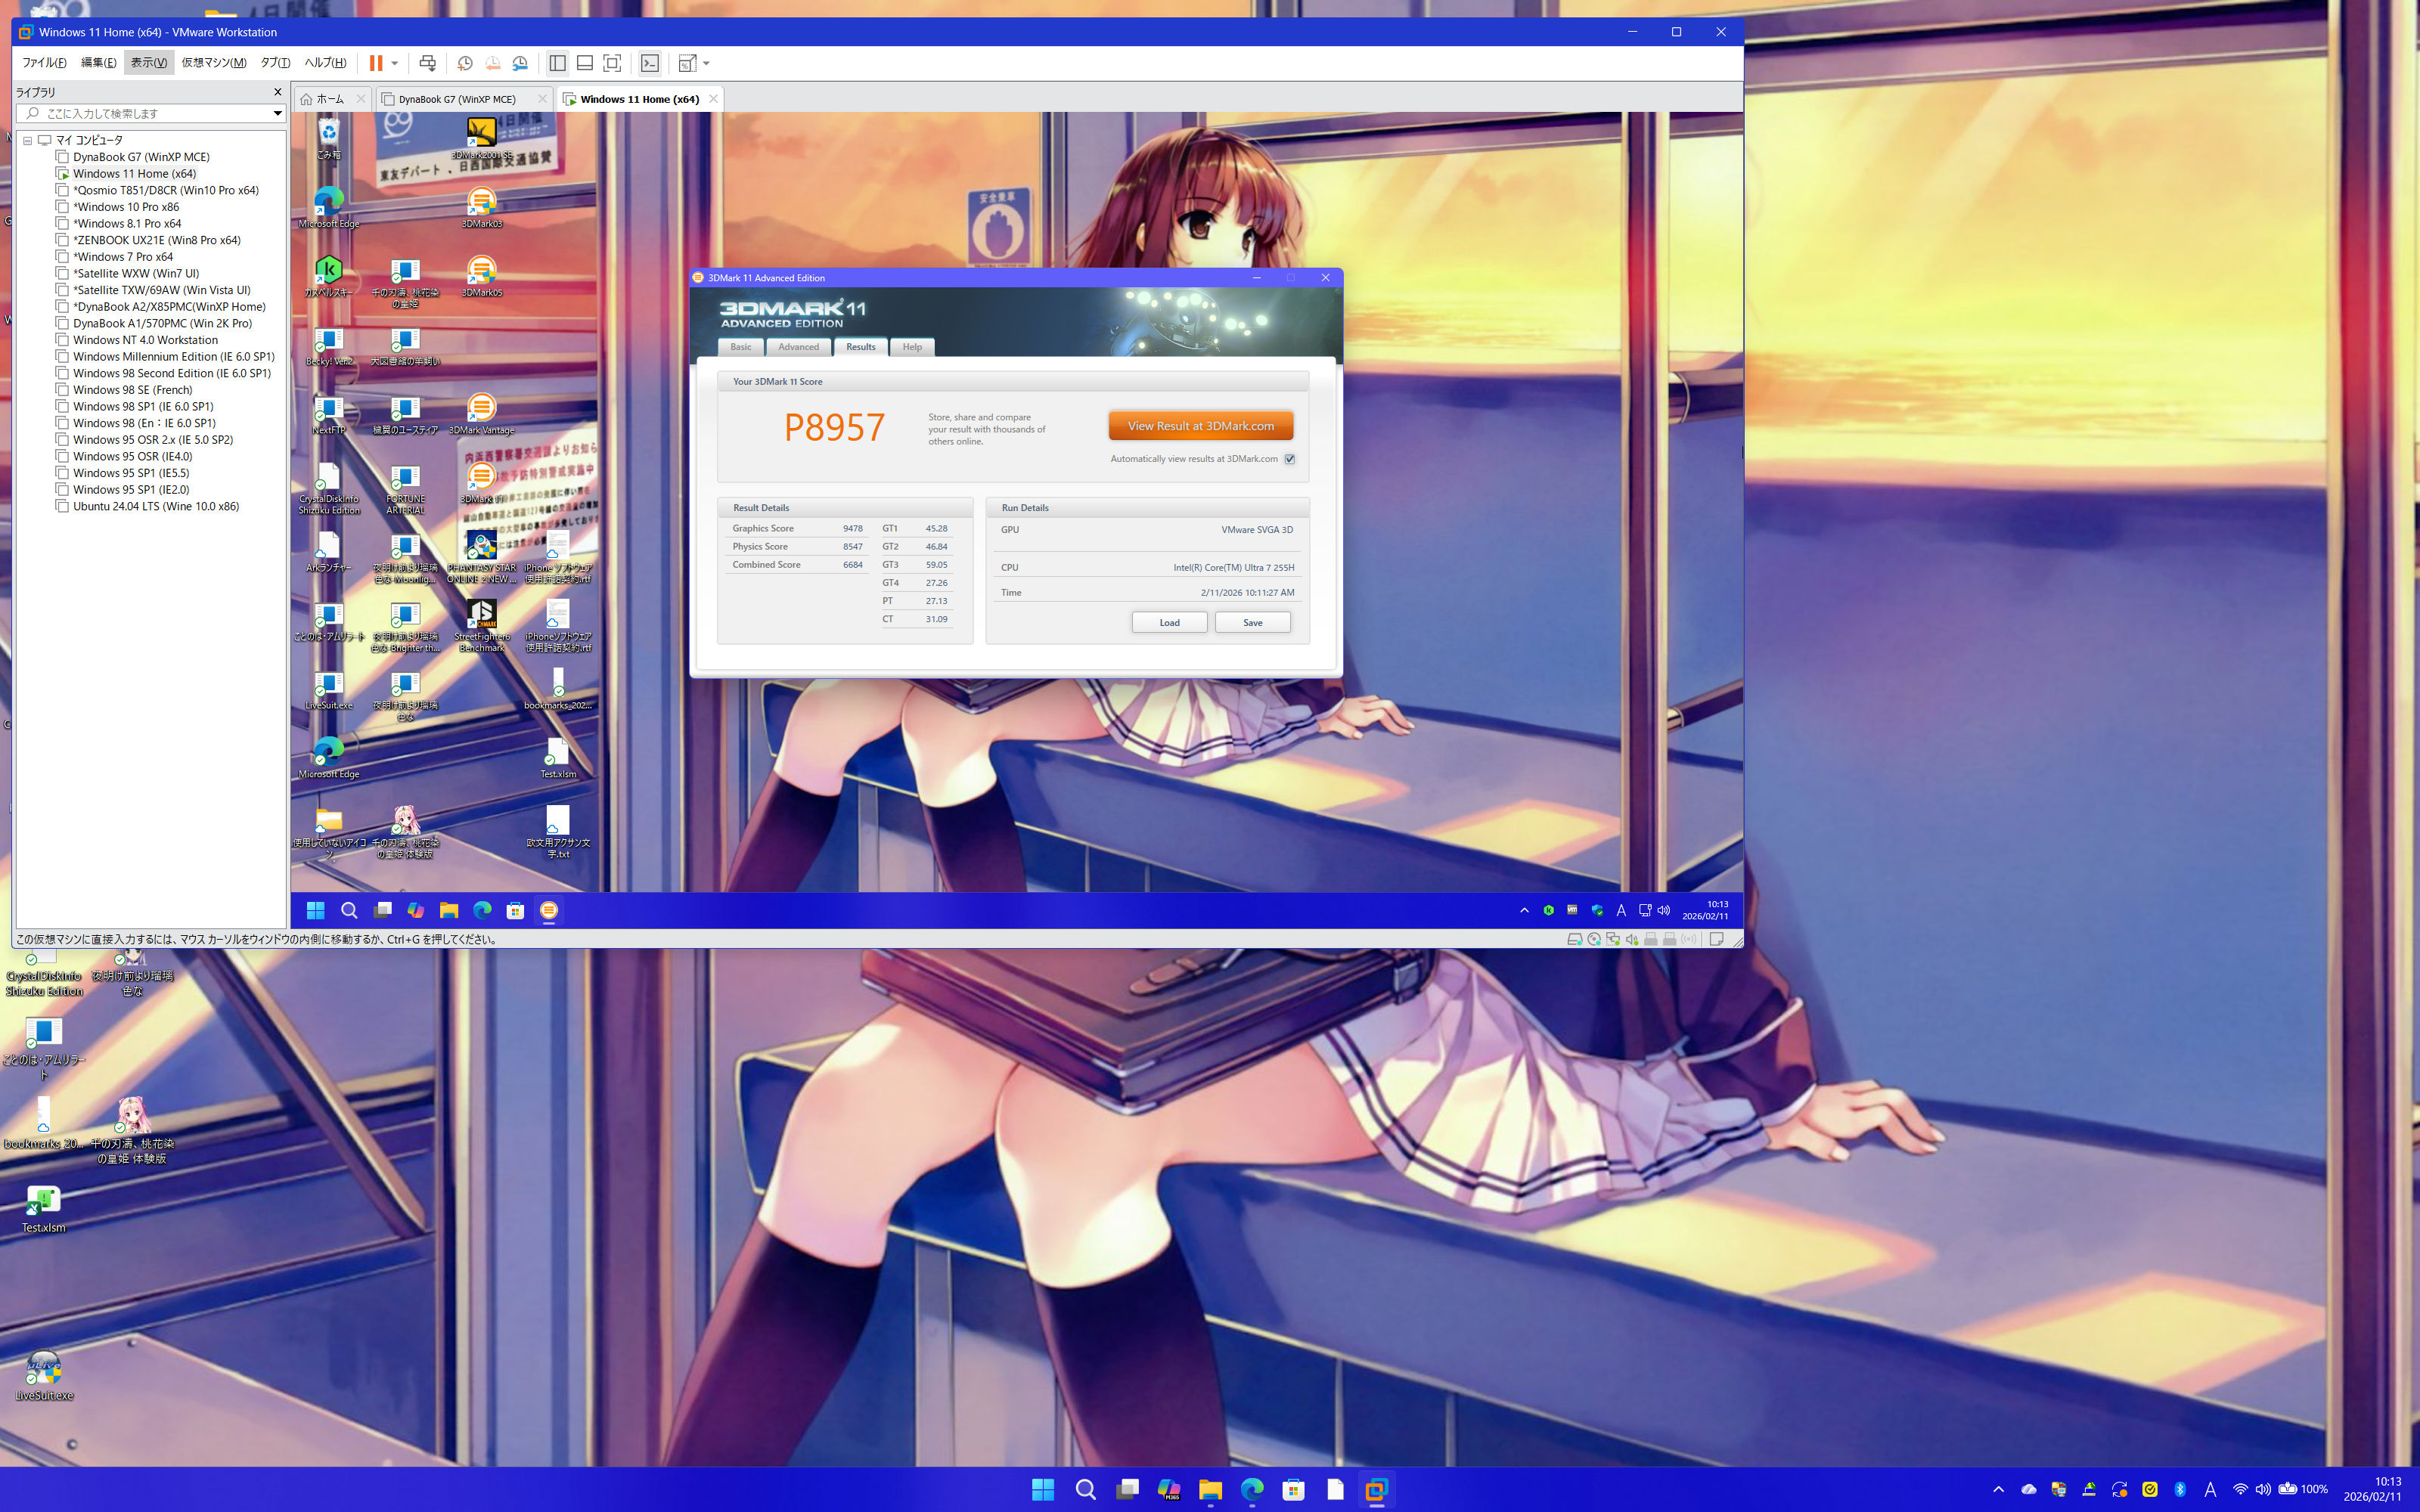
Task: Open the console view terminal icon
Action: [x=650, y=63]
